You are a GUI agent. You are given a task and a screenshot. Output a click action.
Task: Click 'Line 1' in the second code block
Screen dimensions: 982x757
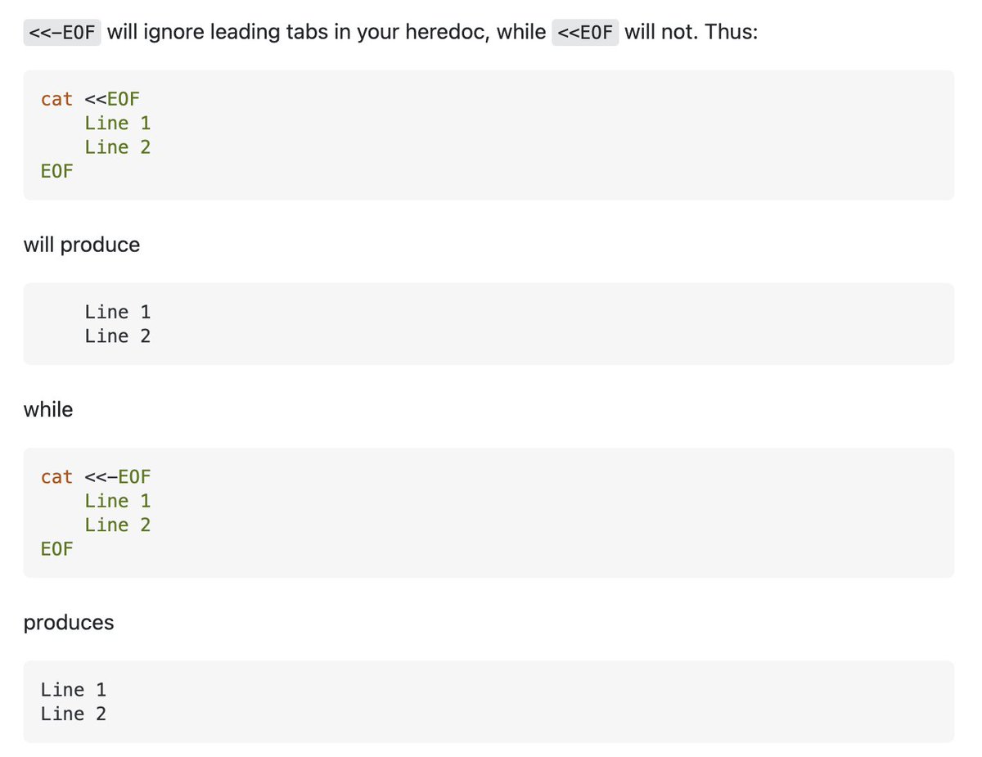118,501
